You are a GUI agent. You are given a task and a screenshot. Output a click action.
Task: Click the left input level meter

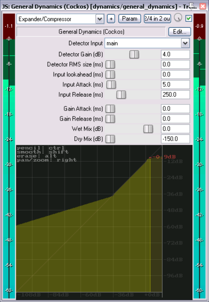coord(9,156)
